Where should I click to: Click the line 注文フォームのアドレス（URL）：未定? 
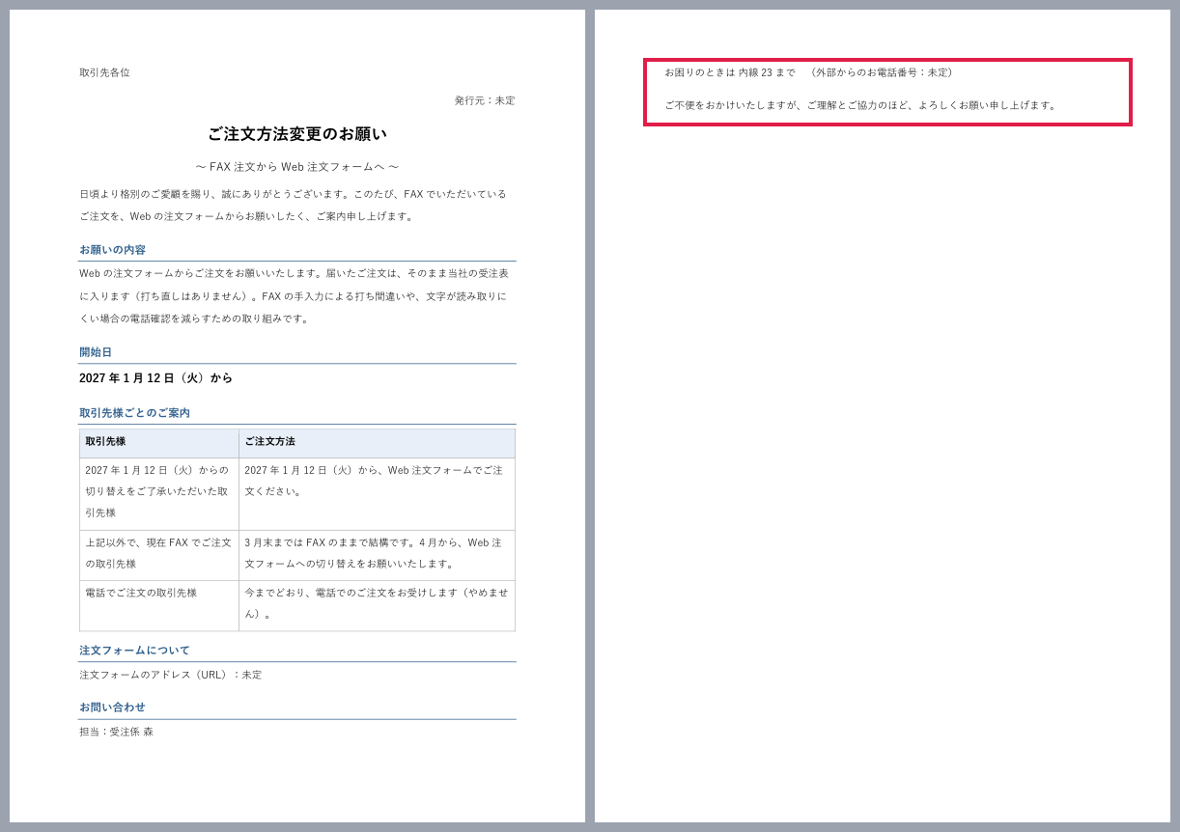(171, 675)
